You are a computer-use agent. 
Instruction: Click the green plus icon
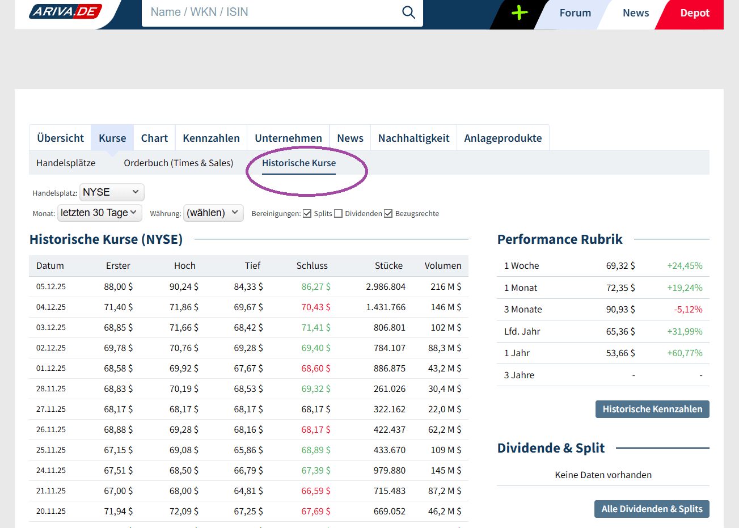(x=520, y=12)
